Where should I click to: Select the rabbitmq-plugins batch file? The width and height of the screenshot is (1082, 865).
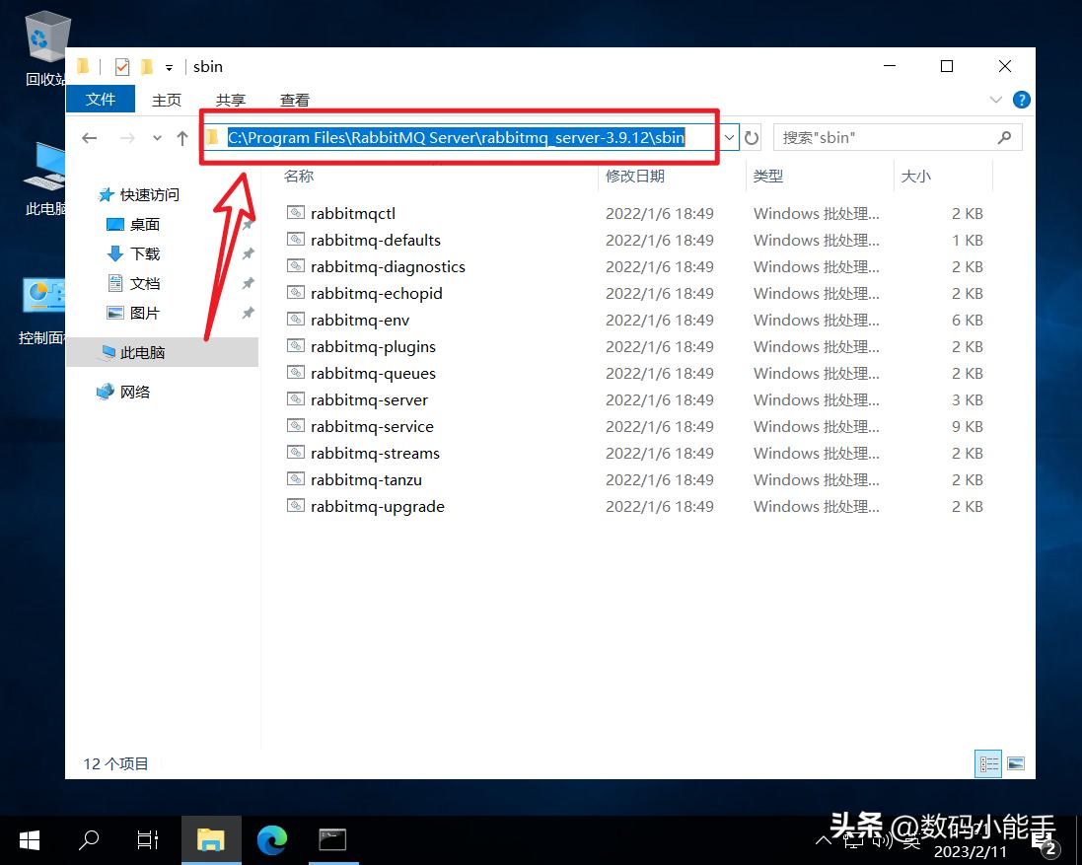tap(373, 346)
